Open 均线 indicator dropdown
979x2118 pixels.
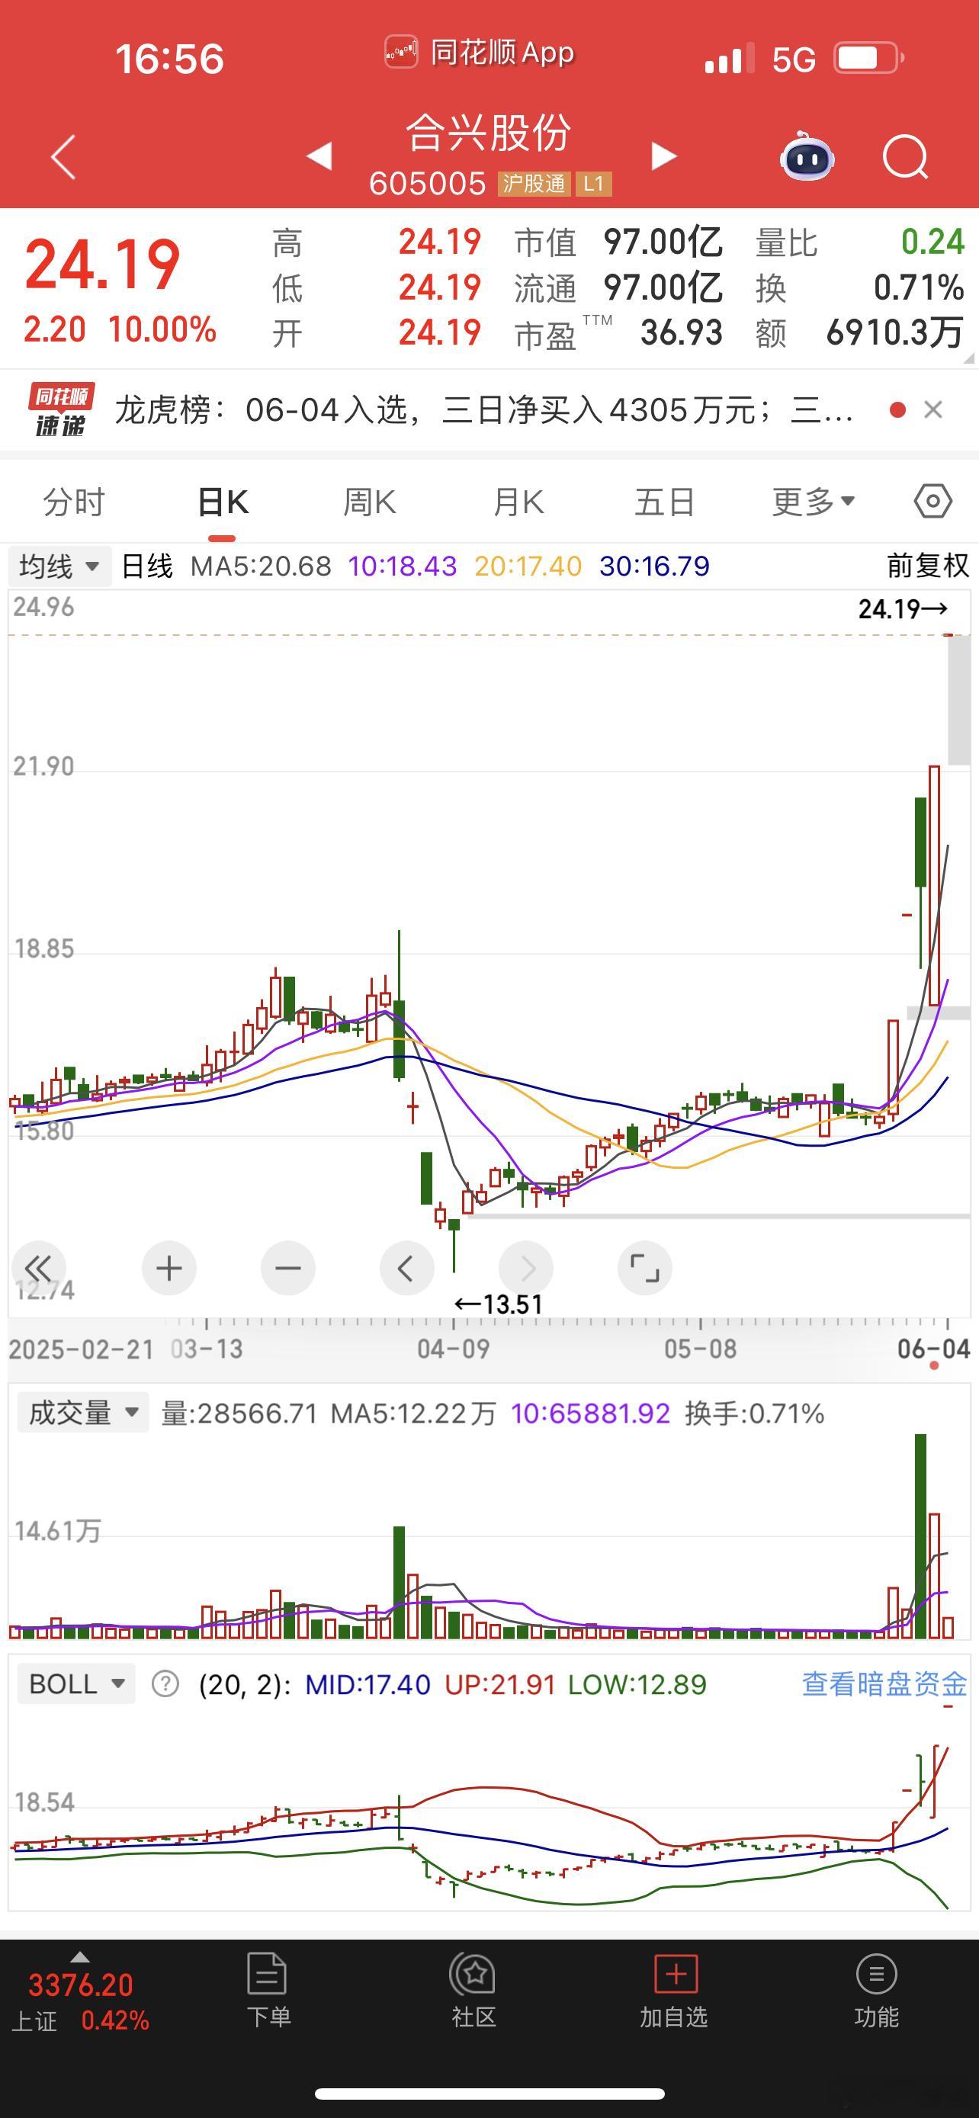pos(60,566)
